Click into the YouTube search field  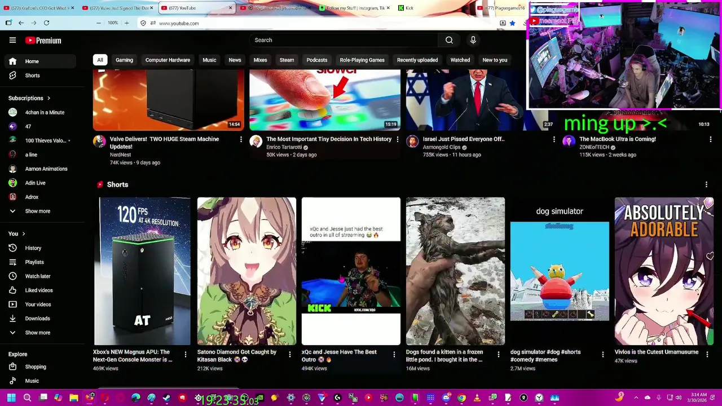click(x=344, y=40)
